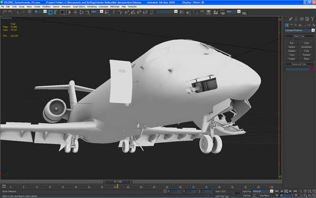Open the Standard Primitives dropdown
This screenshot has height=198, width=316.
300,31
